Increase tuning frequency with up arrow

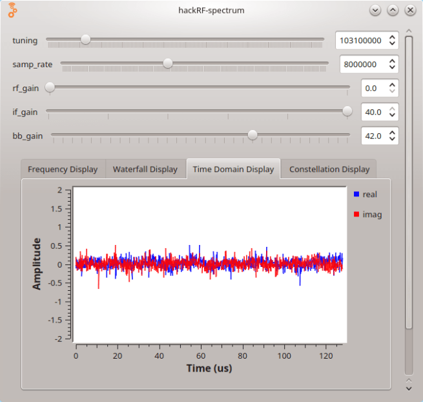(x=391, y=37)
